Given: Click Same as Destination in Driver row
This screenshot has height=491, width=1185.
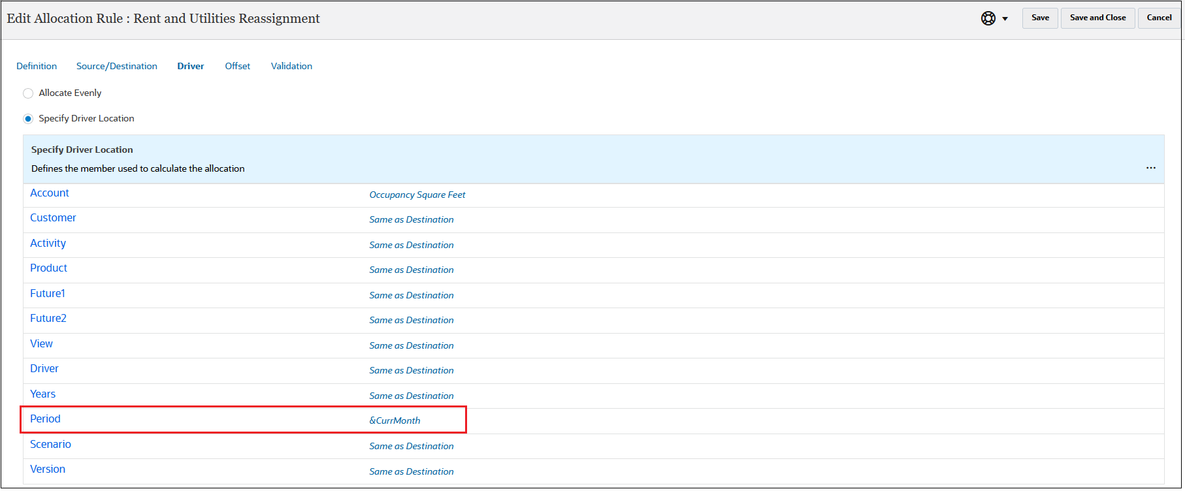Looking at the screenshot, I should pyautogui.click(x=412, y=371).
